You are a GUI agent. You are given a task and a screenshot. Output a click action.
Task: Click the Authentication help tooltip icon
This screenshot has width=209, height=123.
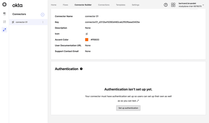pyautogui.click(x=81, y=69)
